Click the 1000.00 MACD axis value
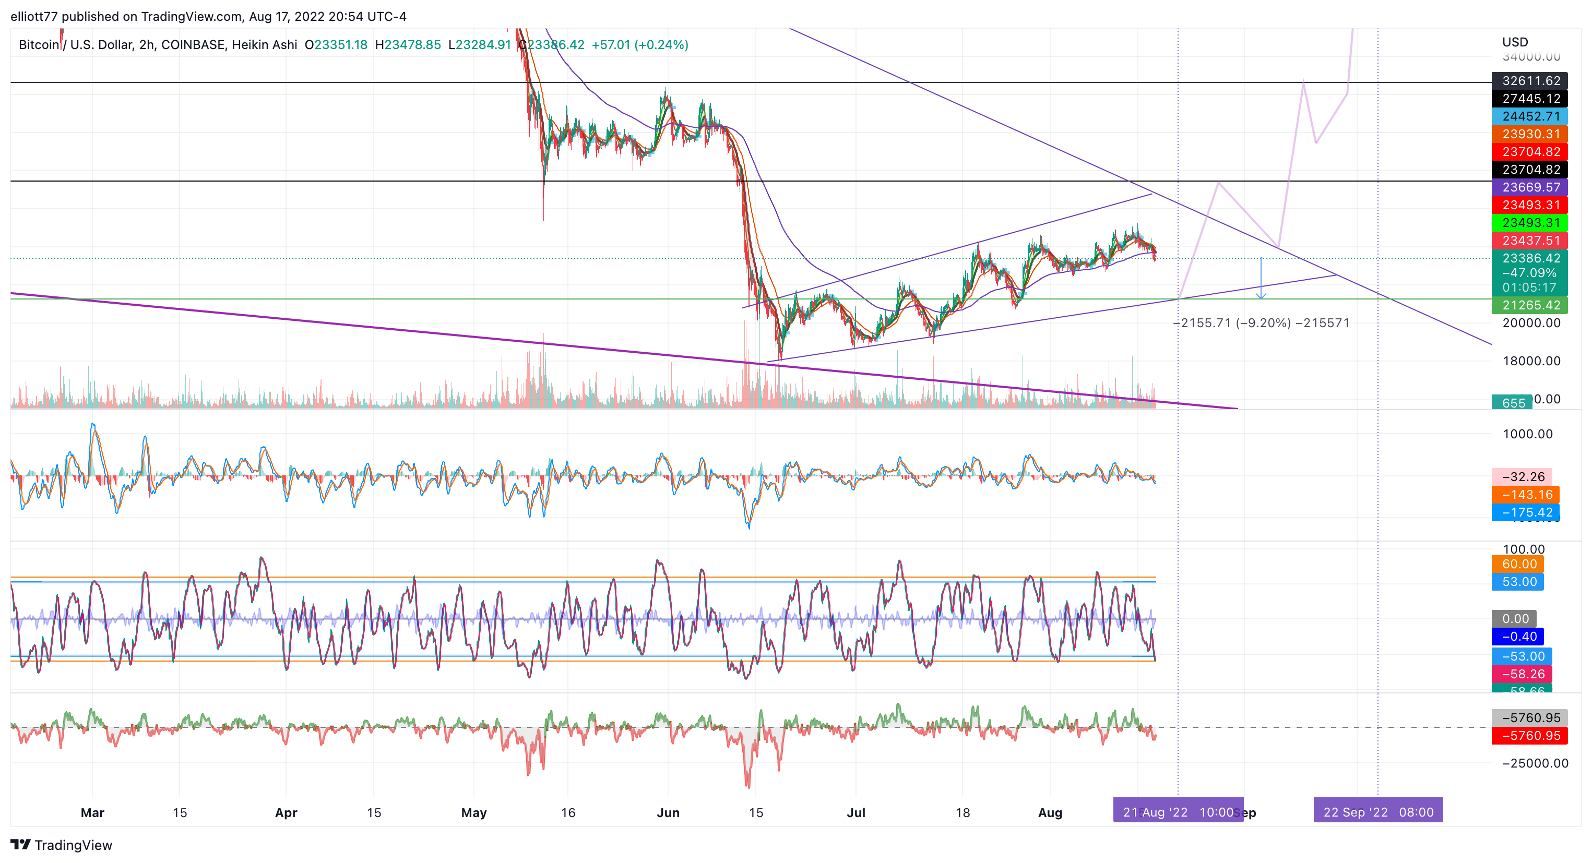Viewport: 1592px width, 863px height. click(1528, 434)
